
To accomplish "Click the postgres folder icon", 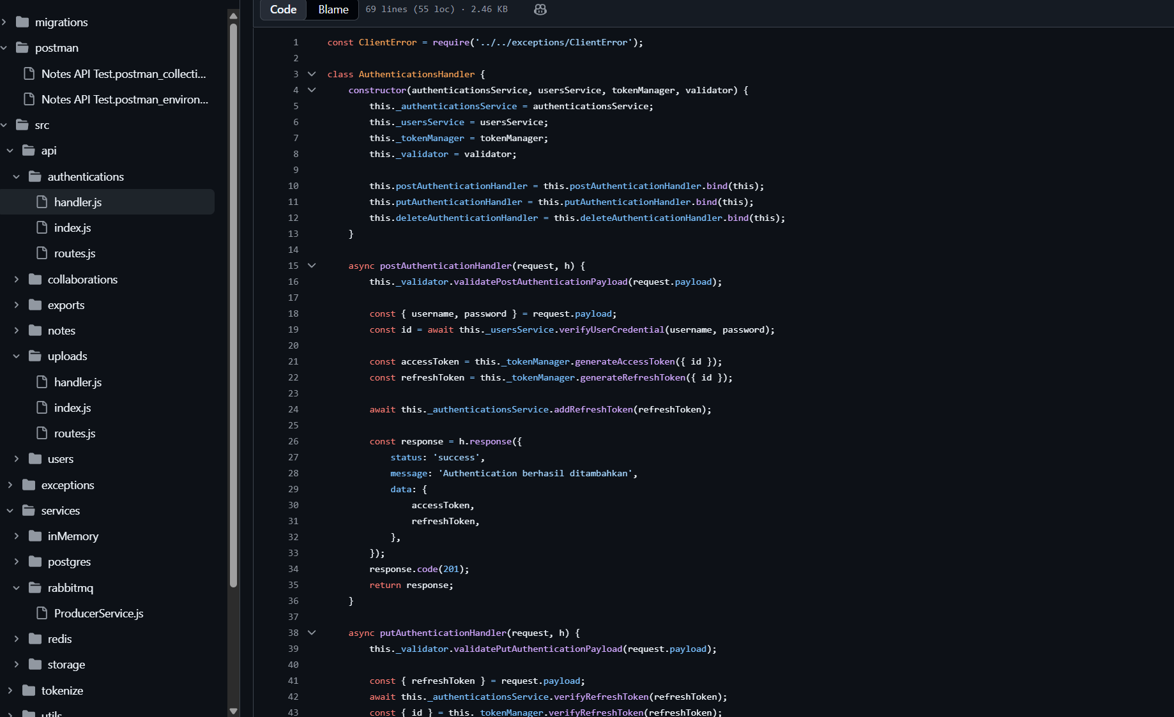I will coord(35,562).
